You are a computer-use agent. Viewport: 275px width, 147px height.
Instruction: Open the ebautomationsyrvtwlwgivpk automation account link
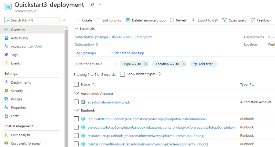(x=109, y=102)
